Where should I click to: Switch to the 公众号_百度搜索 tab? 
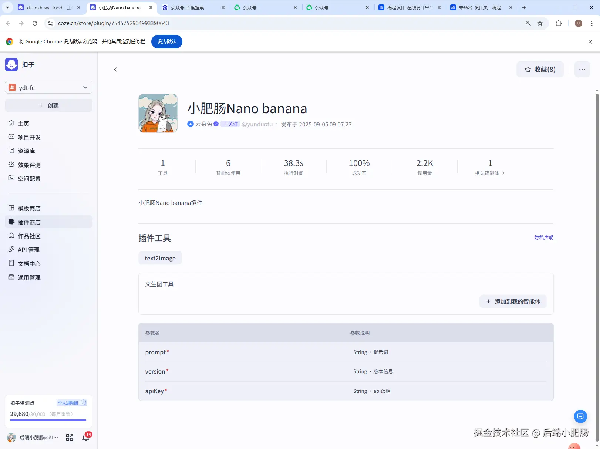(193, 7)
